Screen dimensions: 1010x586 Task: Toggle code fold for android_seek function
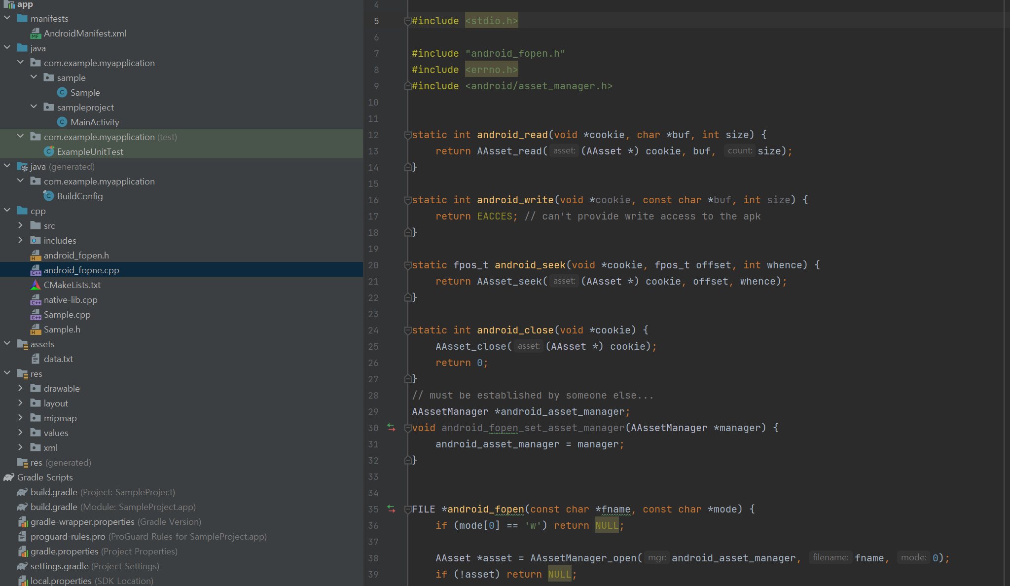[x=408, y=265]
